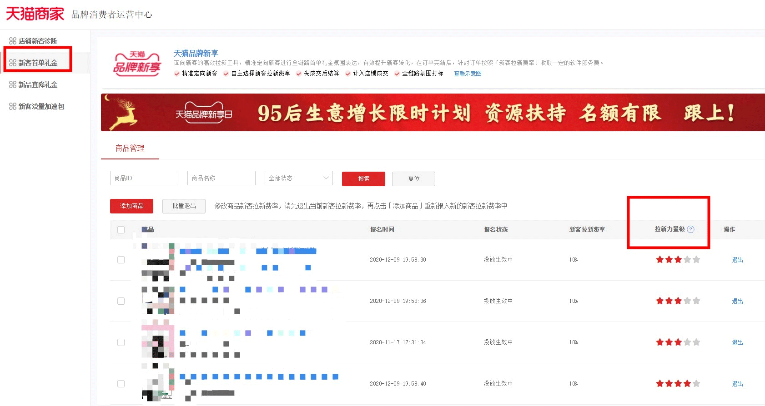The image size is (765, 406).
Task: Click the help icon beside 拉新力星级
Action: coord(690,229)
